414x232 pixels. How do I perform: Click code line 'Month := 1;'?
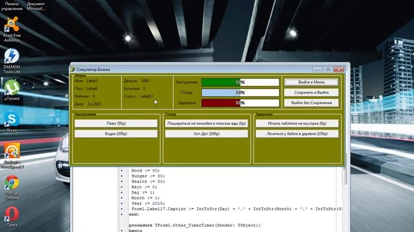coord(146,198)
